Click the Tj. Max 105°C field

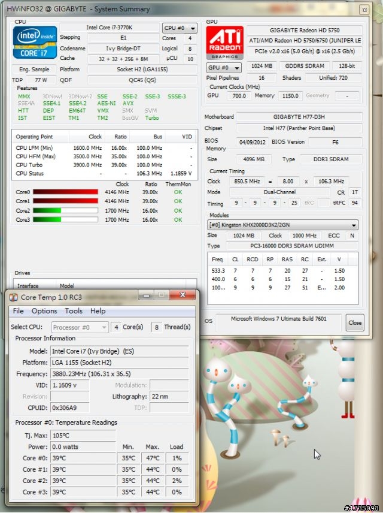[x=83, y=436]
